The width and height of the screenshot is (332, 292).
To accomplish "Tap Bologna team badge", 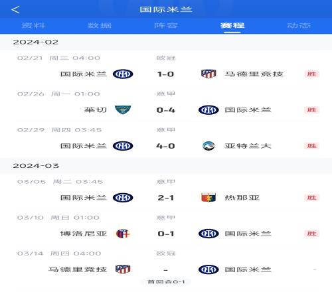I will pos(123,234).
